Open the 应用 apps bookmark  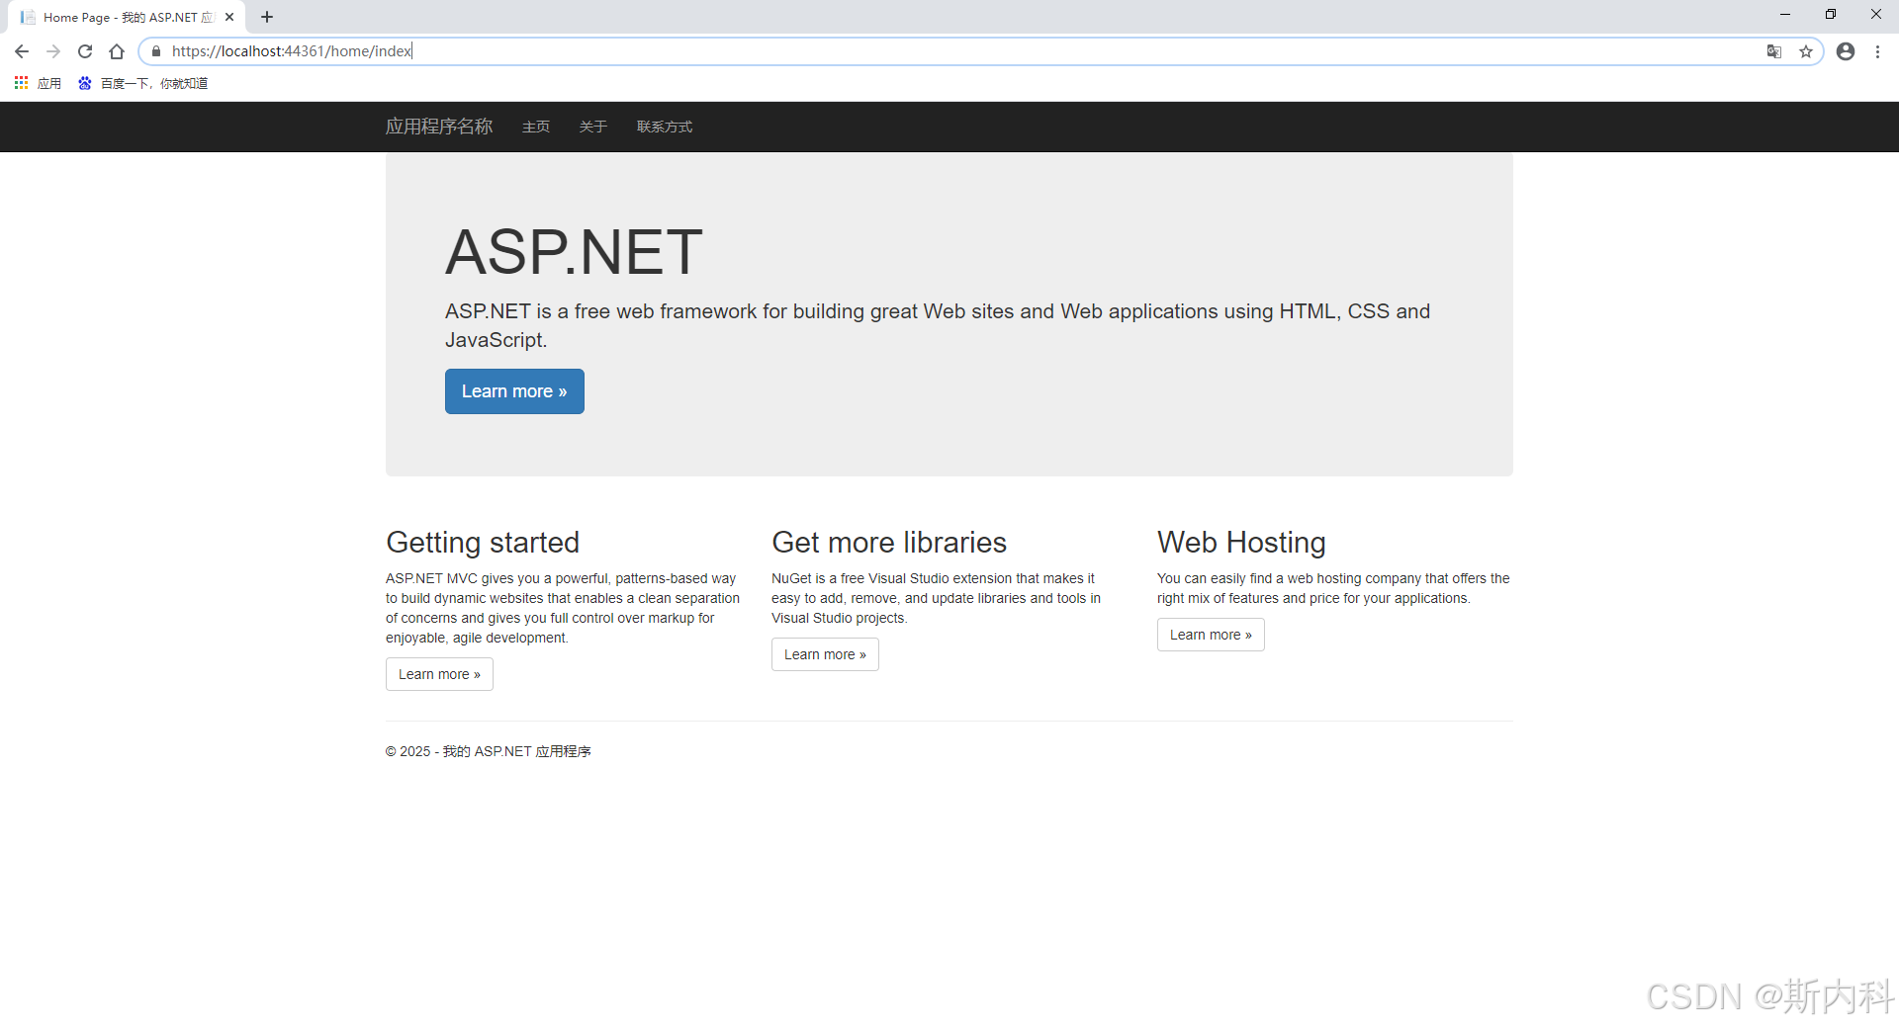[x=38, y=83]
